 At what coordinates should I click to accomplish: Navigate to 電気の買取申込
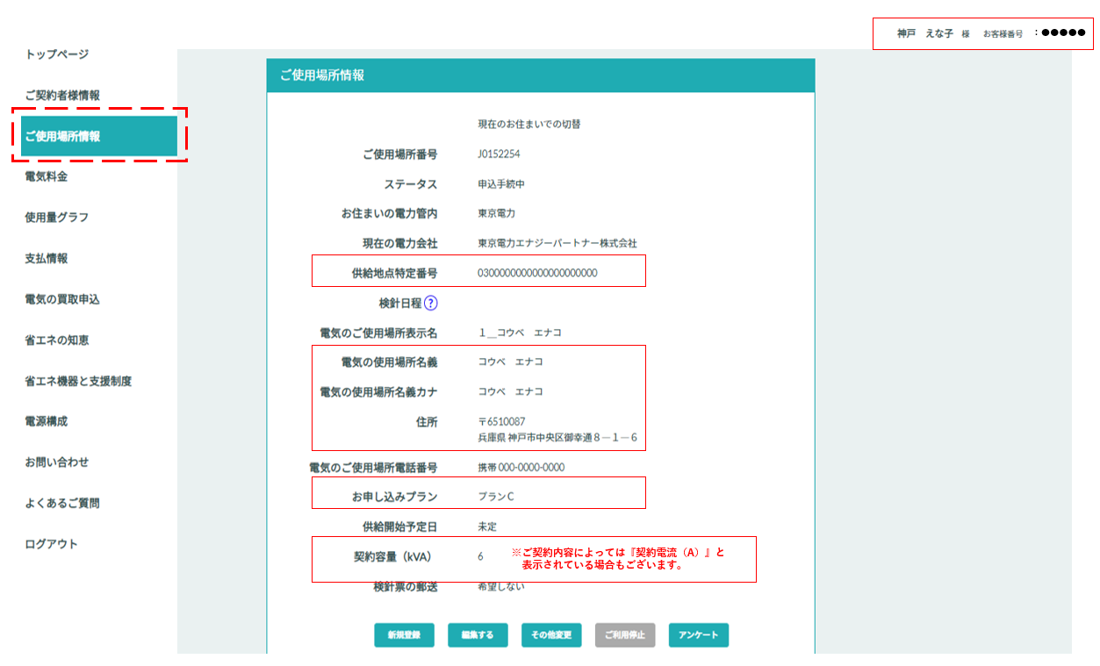(62, 299)
